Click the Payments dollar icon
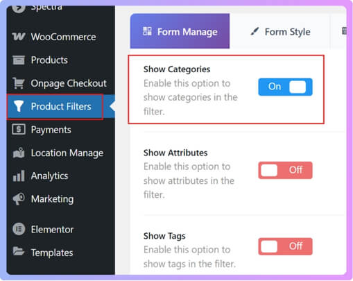353x281 pixels. click(x=19, y=129)
